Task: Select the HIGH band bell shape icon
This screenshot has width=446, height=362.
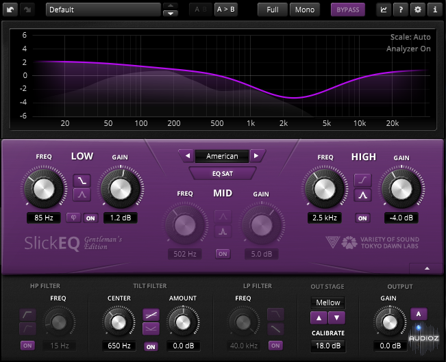Action: tap(362, 195)
